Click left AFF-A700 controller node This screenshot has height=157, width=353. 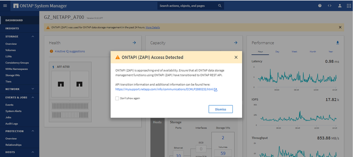click(61, 84)
